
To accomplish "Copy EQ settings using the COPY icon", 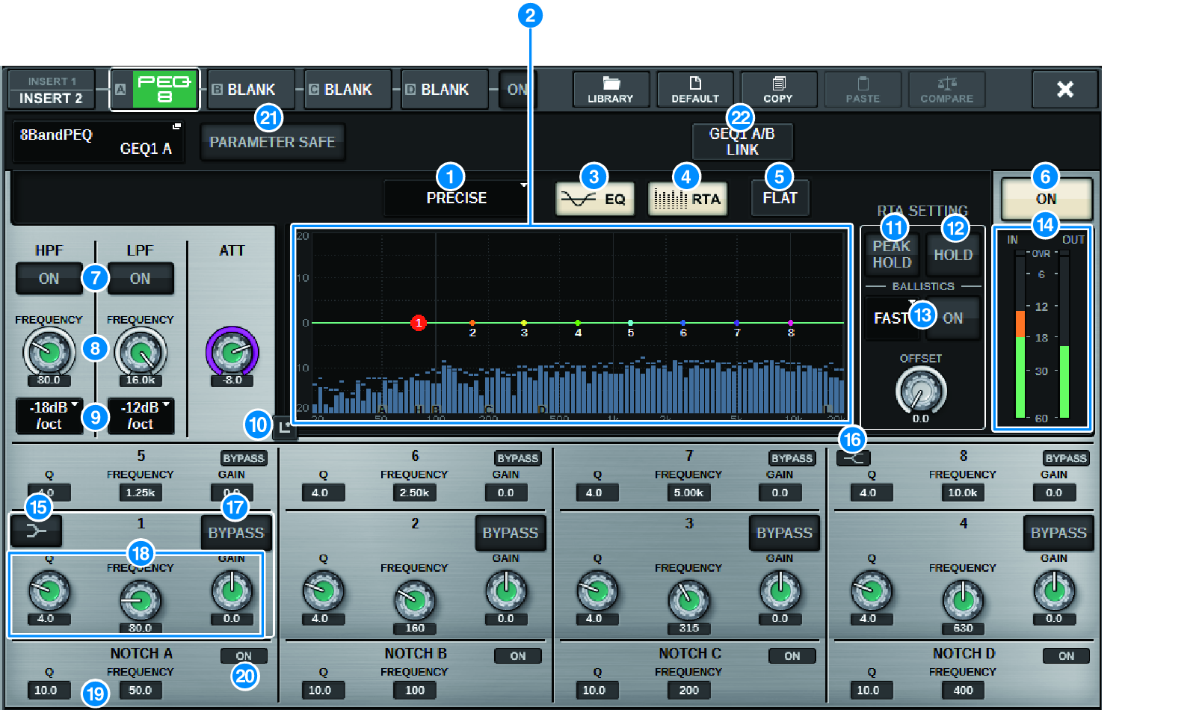I will (x=778, y=89).
